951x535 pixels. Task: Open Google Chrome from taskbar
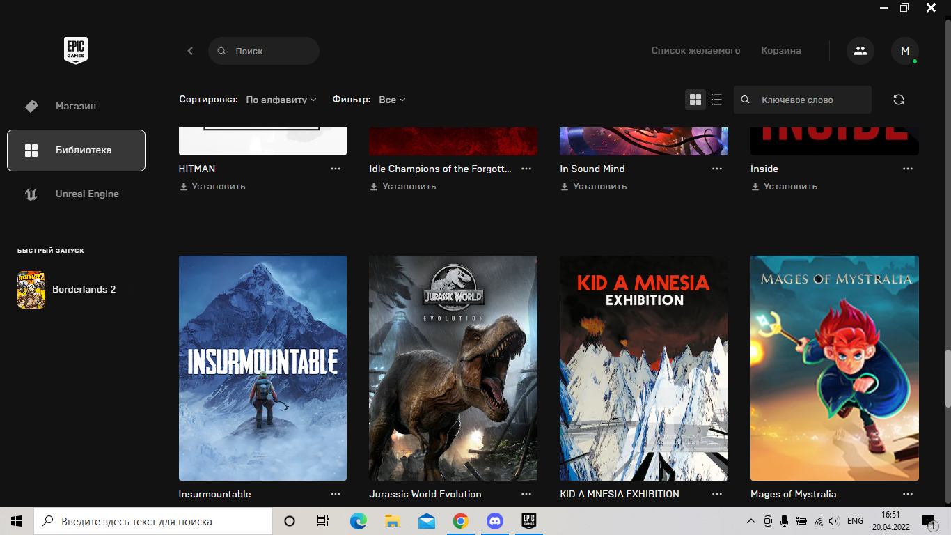pyautogui.click(x=460, y=521)
